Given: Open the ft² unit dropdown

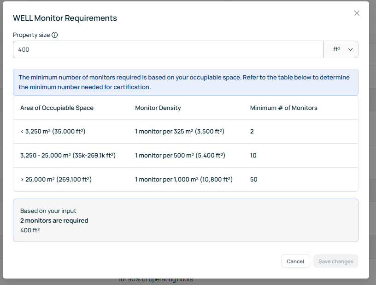Looking at the screenshot, I should tap(341, 49).
